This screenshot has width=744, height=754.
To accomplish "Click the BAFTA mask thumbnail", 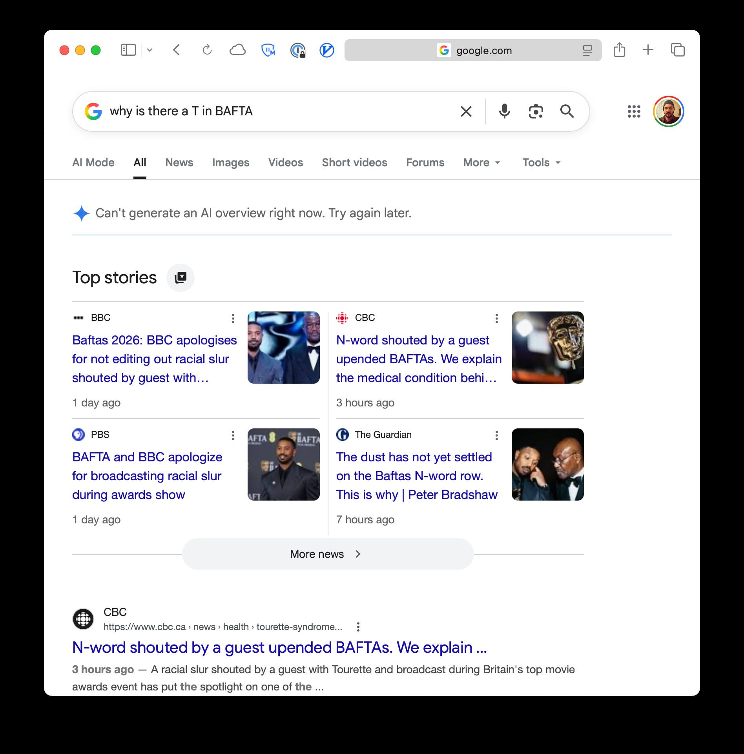I will pyautogui.click(x=547, y=348).
